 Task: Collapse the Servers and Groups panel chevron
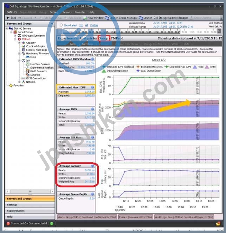point(52,24)
